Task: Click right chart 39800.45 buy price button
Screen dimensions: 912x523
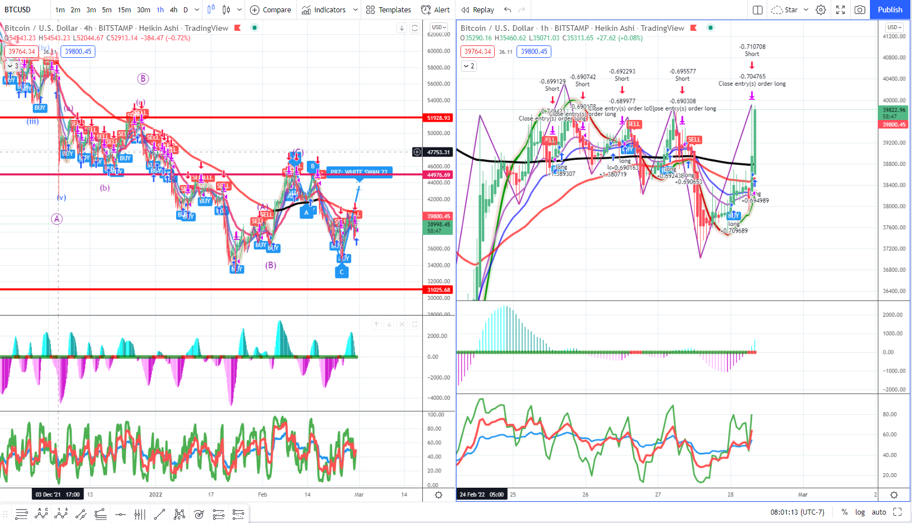Action: (x=534, y=52)
